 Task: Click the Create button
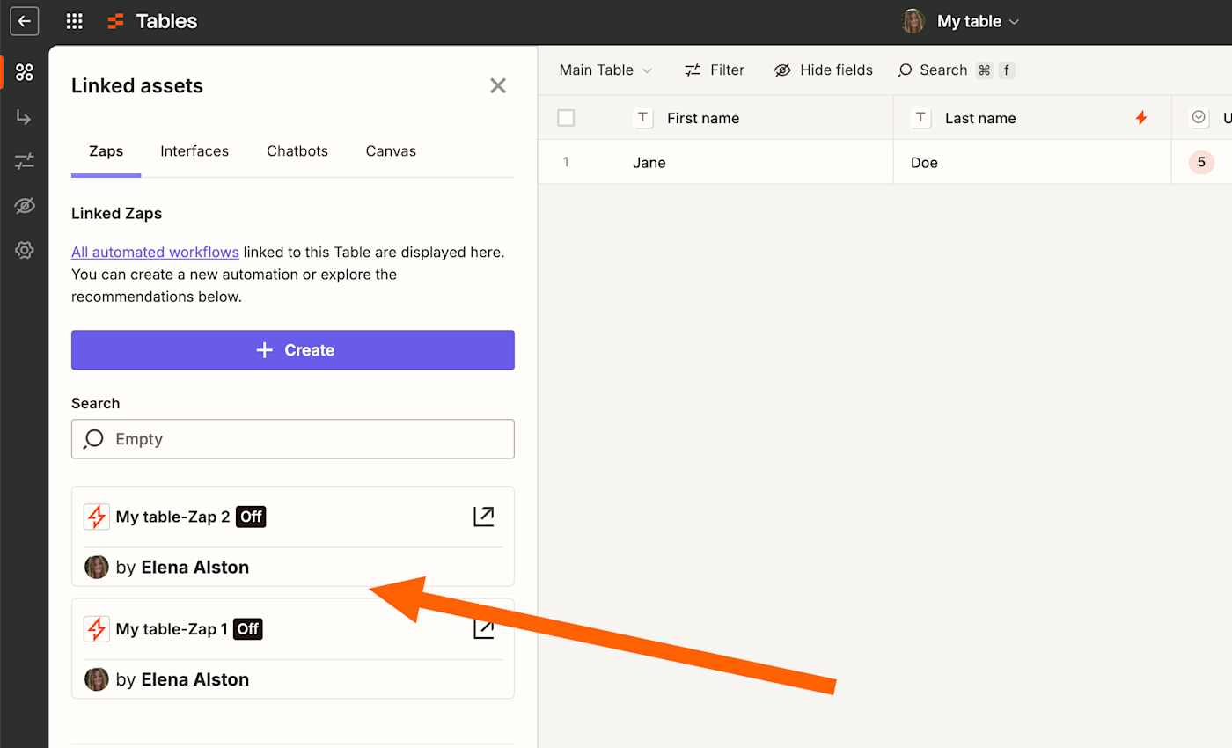pos(293,350)
